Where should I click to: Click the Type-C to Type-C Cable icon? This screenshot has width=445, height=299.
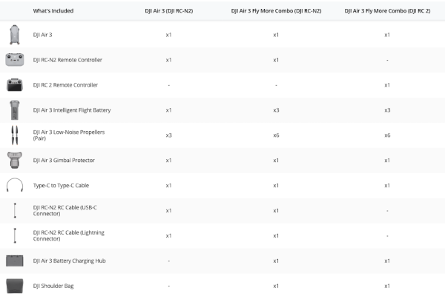pyautogui.click(x=15, y=185)
